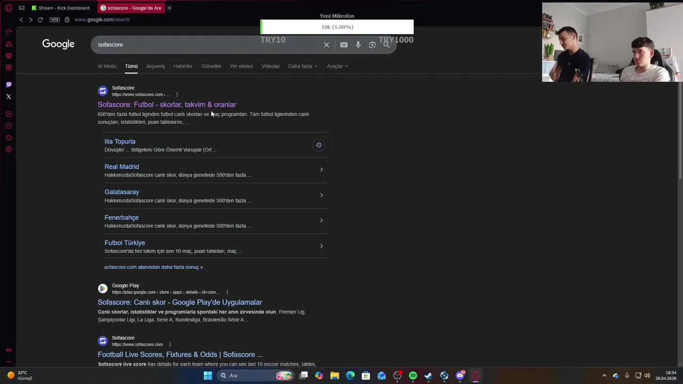Open the Futbol Türkiye sitelink
Image resolution: width=683 pixels, height=384 pixels.
point(125,243)
